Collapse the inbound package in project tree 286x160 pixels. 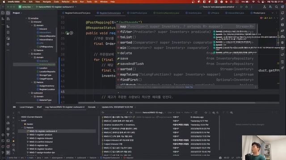tap(29, 22)
